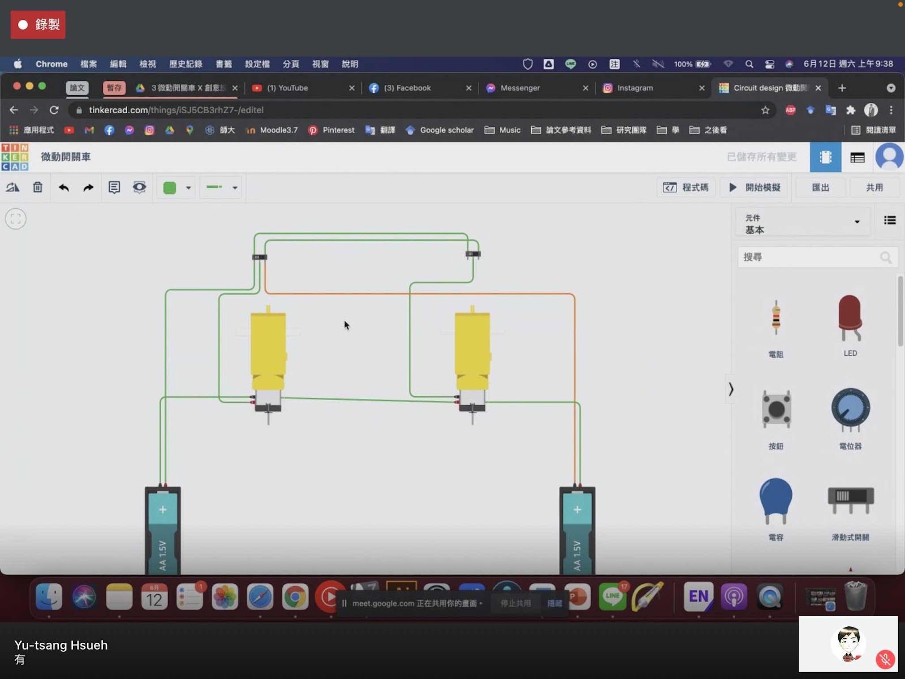Collapse the components panel chevron
The image size is (905, 679).
(x=731, y=389)
